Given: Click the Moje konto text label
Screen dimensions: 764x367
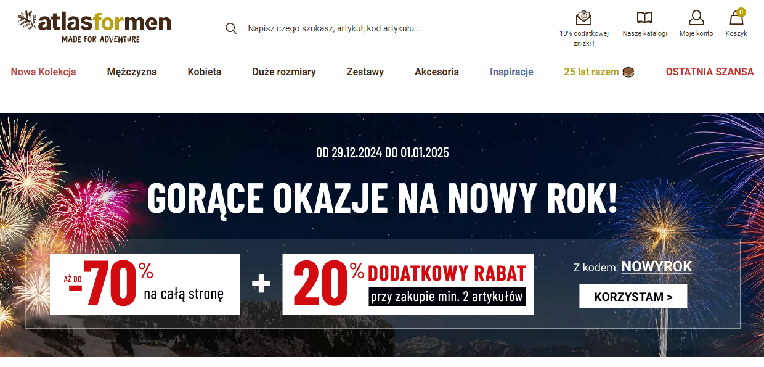Looking at the screenshot, I should [696, 33].
